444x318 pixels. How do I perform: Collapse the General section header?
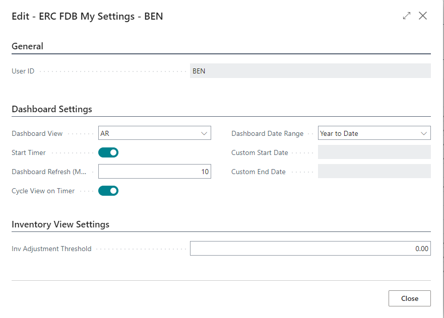point(28,46)
